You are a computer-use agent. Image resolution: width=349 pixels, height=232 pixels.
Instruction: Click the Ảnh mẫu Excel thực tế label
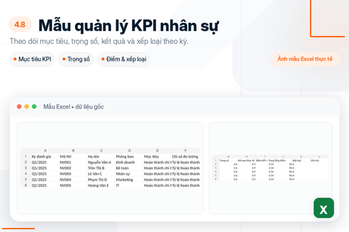pos(305,59)
